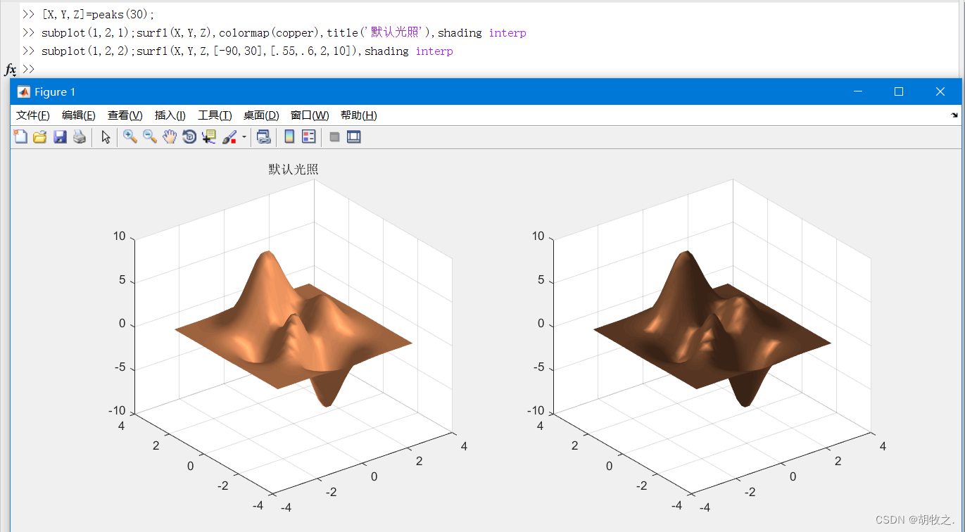965x532 pixels.
Task: Click the MATLAB logo in Figure 1 title bar
Action: pos(23,92)
